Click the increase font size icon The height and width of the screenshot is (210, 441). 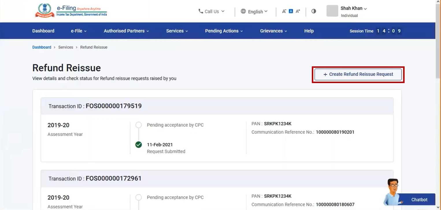point(297,11)
